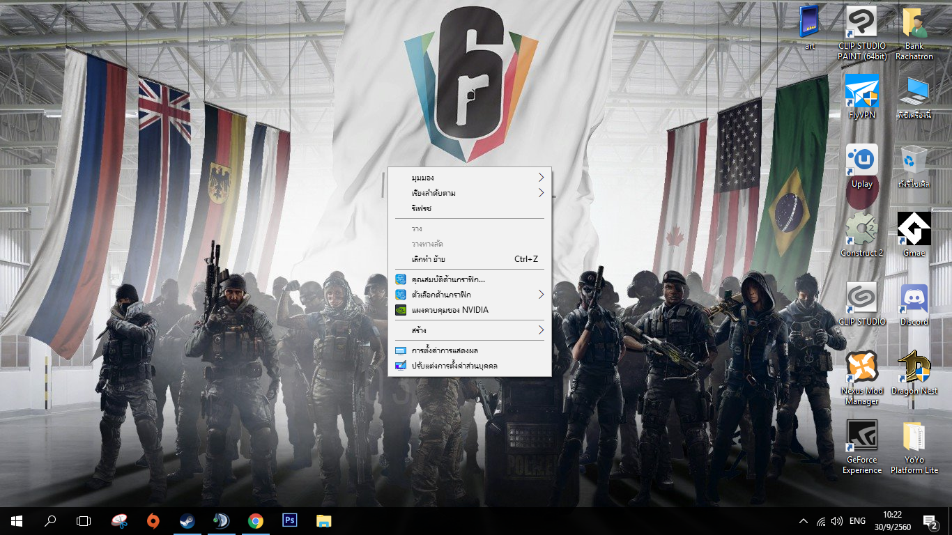Open Task View from the taskbar
Image resolution: width=952 pixels, height=535 pixels.
(84, 521)
